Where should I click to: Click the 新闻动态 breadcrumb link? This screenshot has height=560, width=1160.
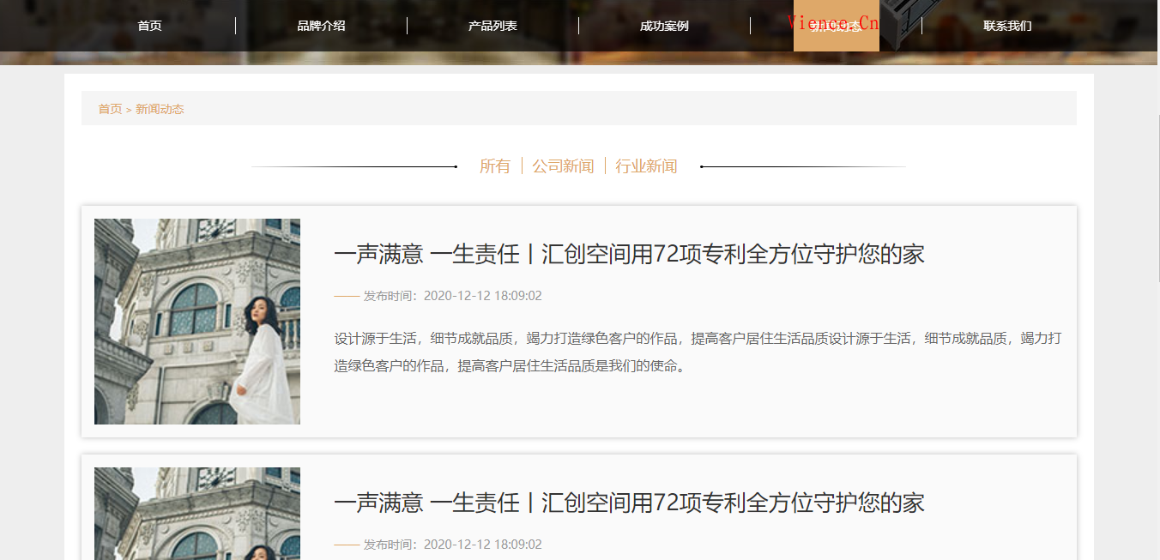[160, 109]
